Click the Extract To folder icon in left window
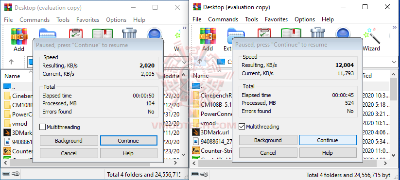The image size is (400, 180). pyautogui.click(x=48, y=33)
